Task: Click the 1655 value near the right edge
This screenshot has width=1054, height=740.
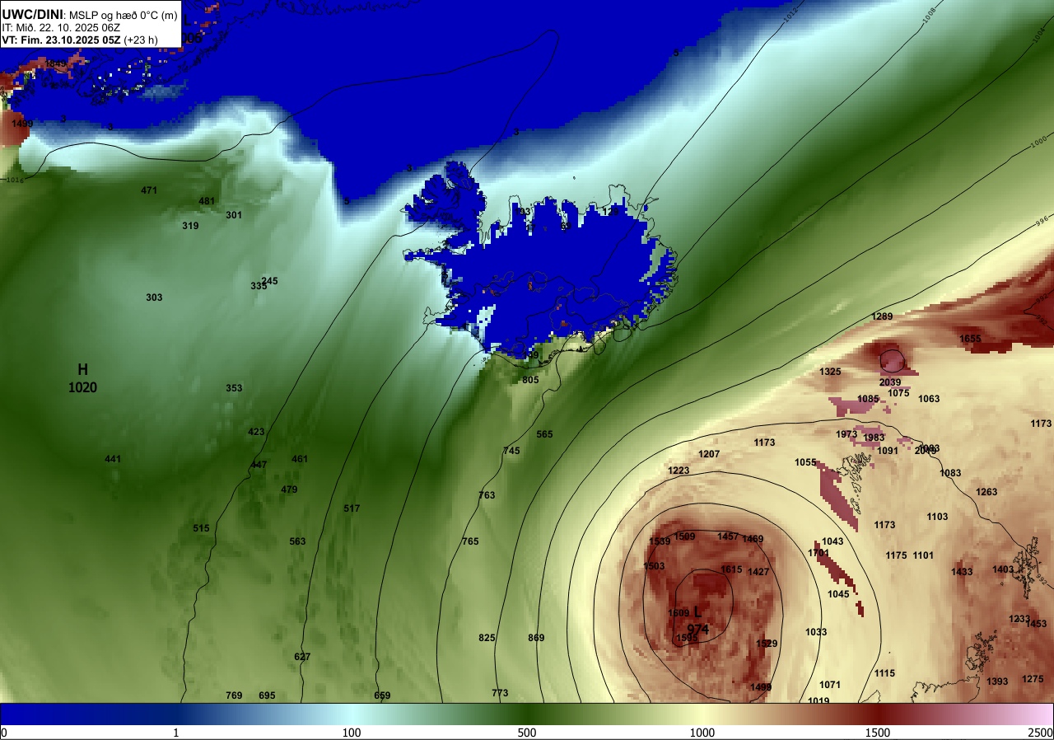Action: [970, 339]
